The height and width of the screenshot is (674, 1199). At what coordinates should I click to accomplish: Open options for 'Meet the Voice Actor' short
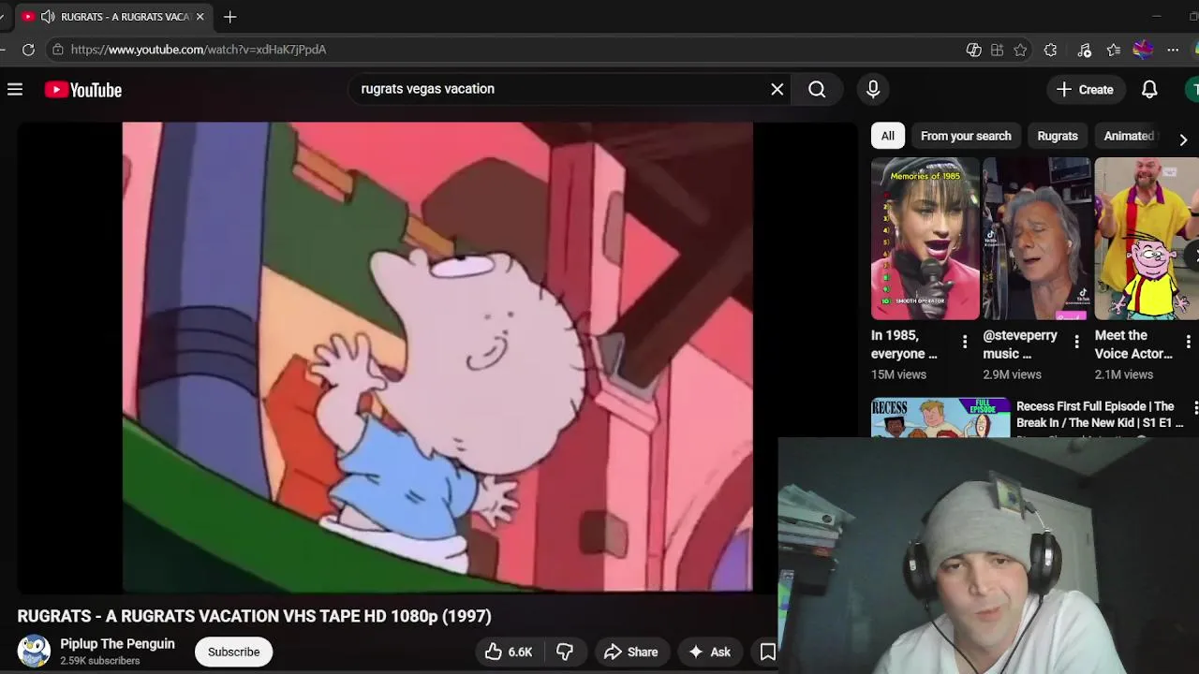[1188, 343]
